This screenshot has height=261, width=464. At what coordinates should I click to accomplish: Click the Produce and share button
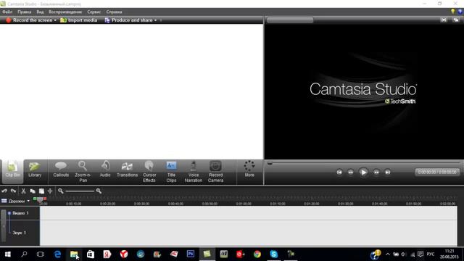[x=129, y=20]
